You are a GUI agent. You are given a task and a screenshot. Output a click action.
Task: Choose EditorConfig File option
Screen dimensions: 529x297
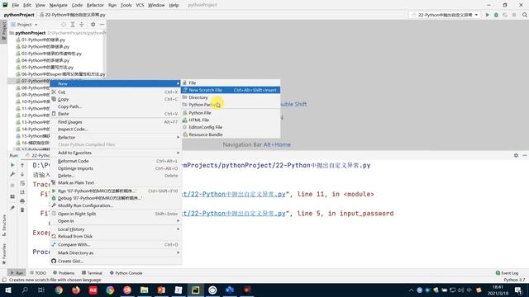[231, 127]
